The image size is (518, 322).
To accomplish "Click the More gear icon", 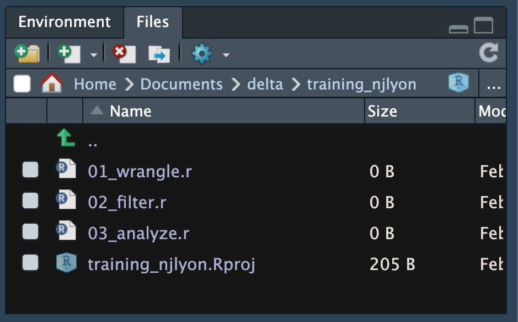I will (201, 54).
